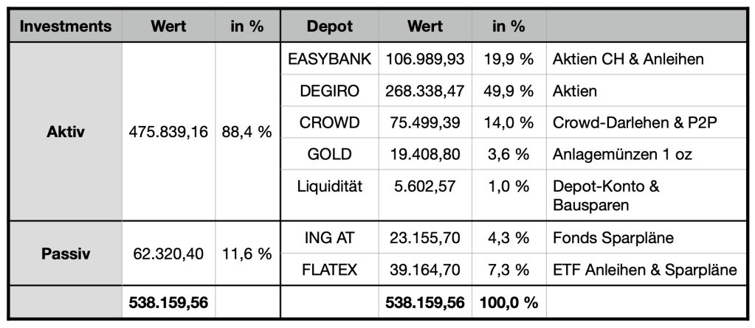The image size is (755, 328).
Task: Select the ING AT depot cell
Action: click(x=329, y=238)
